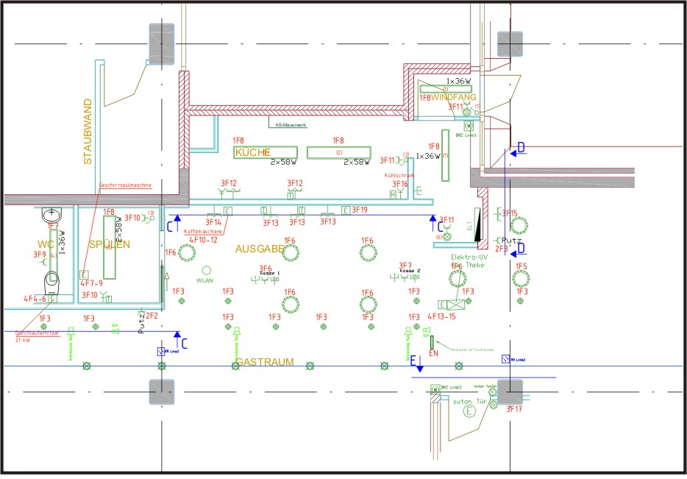Select circuit label 4F7-9

(x=91, y=283)
